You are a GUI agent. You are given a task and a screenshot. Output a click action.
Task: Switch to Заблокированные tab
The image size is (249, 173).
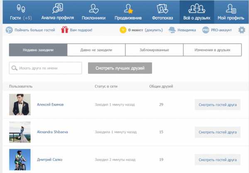pos(154,50)
